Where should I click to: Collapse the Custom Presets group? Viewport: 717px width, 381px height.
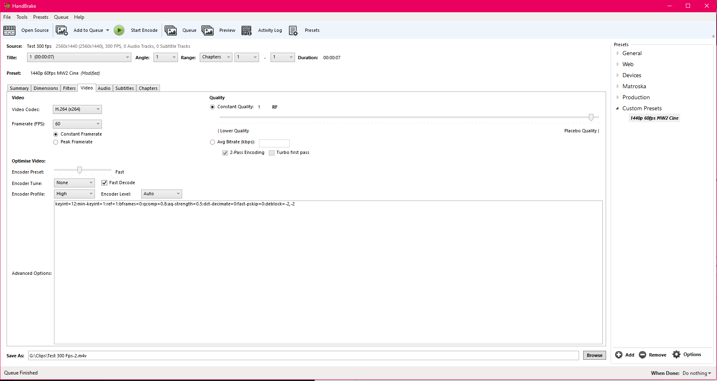point(617,108)
